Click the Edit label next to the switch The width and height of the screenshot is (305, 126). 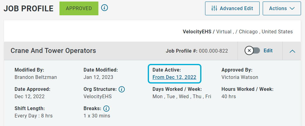click(x=268, y=51)
